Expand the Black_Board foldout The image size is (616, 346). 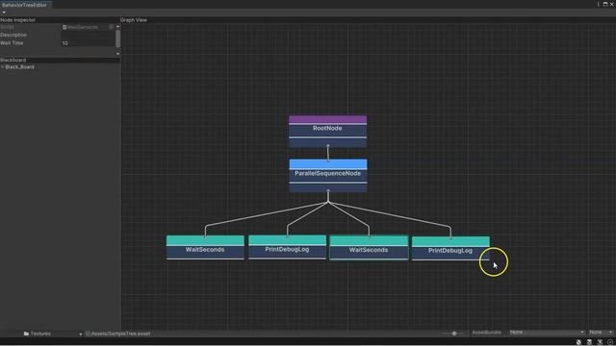[x=2, y=67]
